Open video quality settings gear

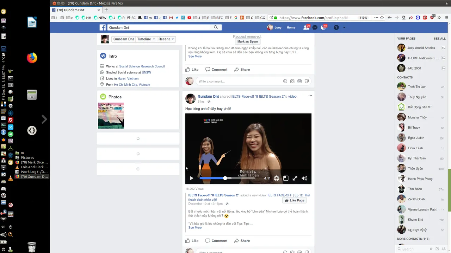point(277,178)
